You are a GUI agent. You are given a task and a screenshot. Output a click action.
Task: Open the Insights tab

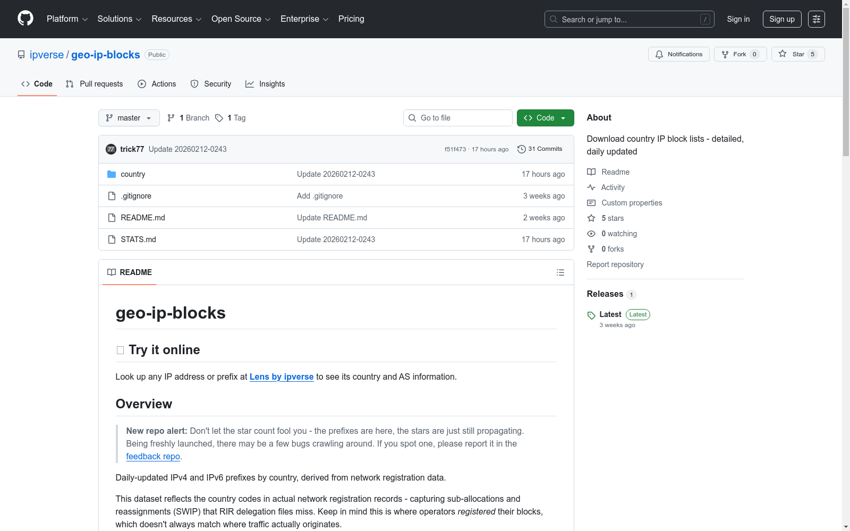[x=265, y=84]
